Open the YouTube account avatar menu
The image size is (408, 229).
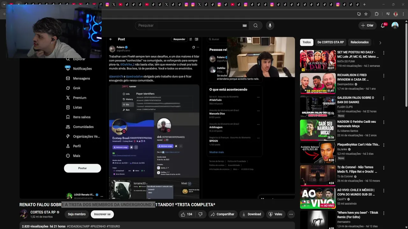coord(395,25)
